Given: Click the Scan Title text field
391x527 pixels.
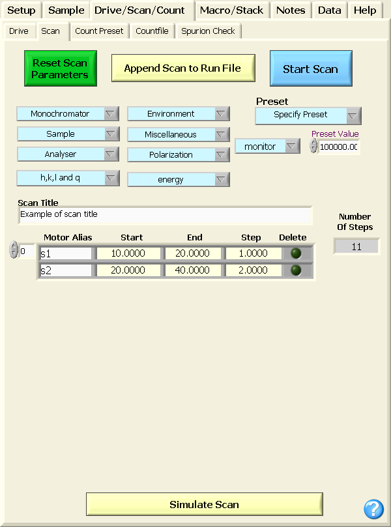Looking at the screenshot, I should [165, 214].
